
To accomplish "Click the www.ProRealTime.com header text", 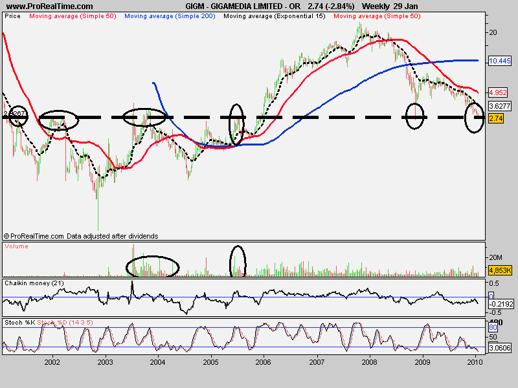I will [50, 6].
